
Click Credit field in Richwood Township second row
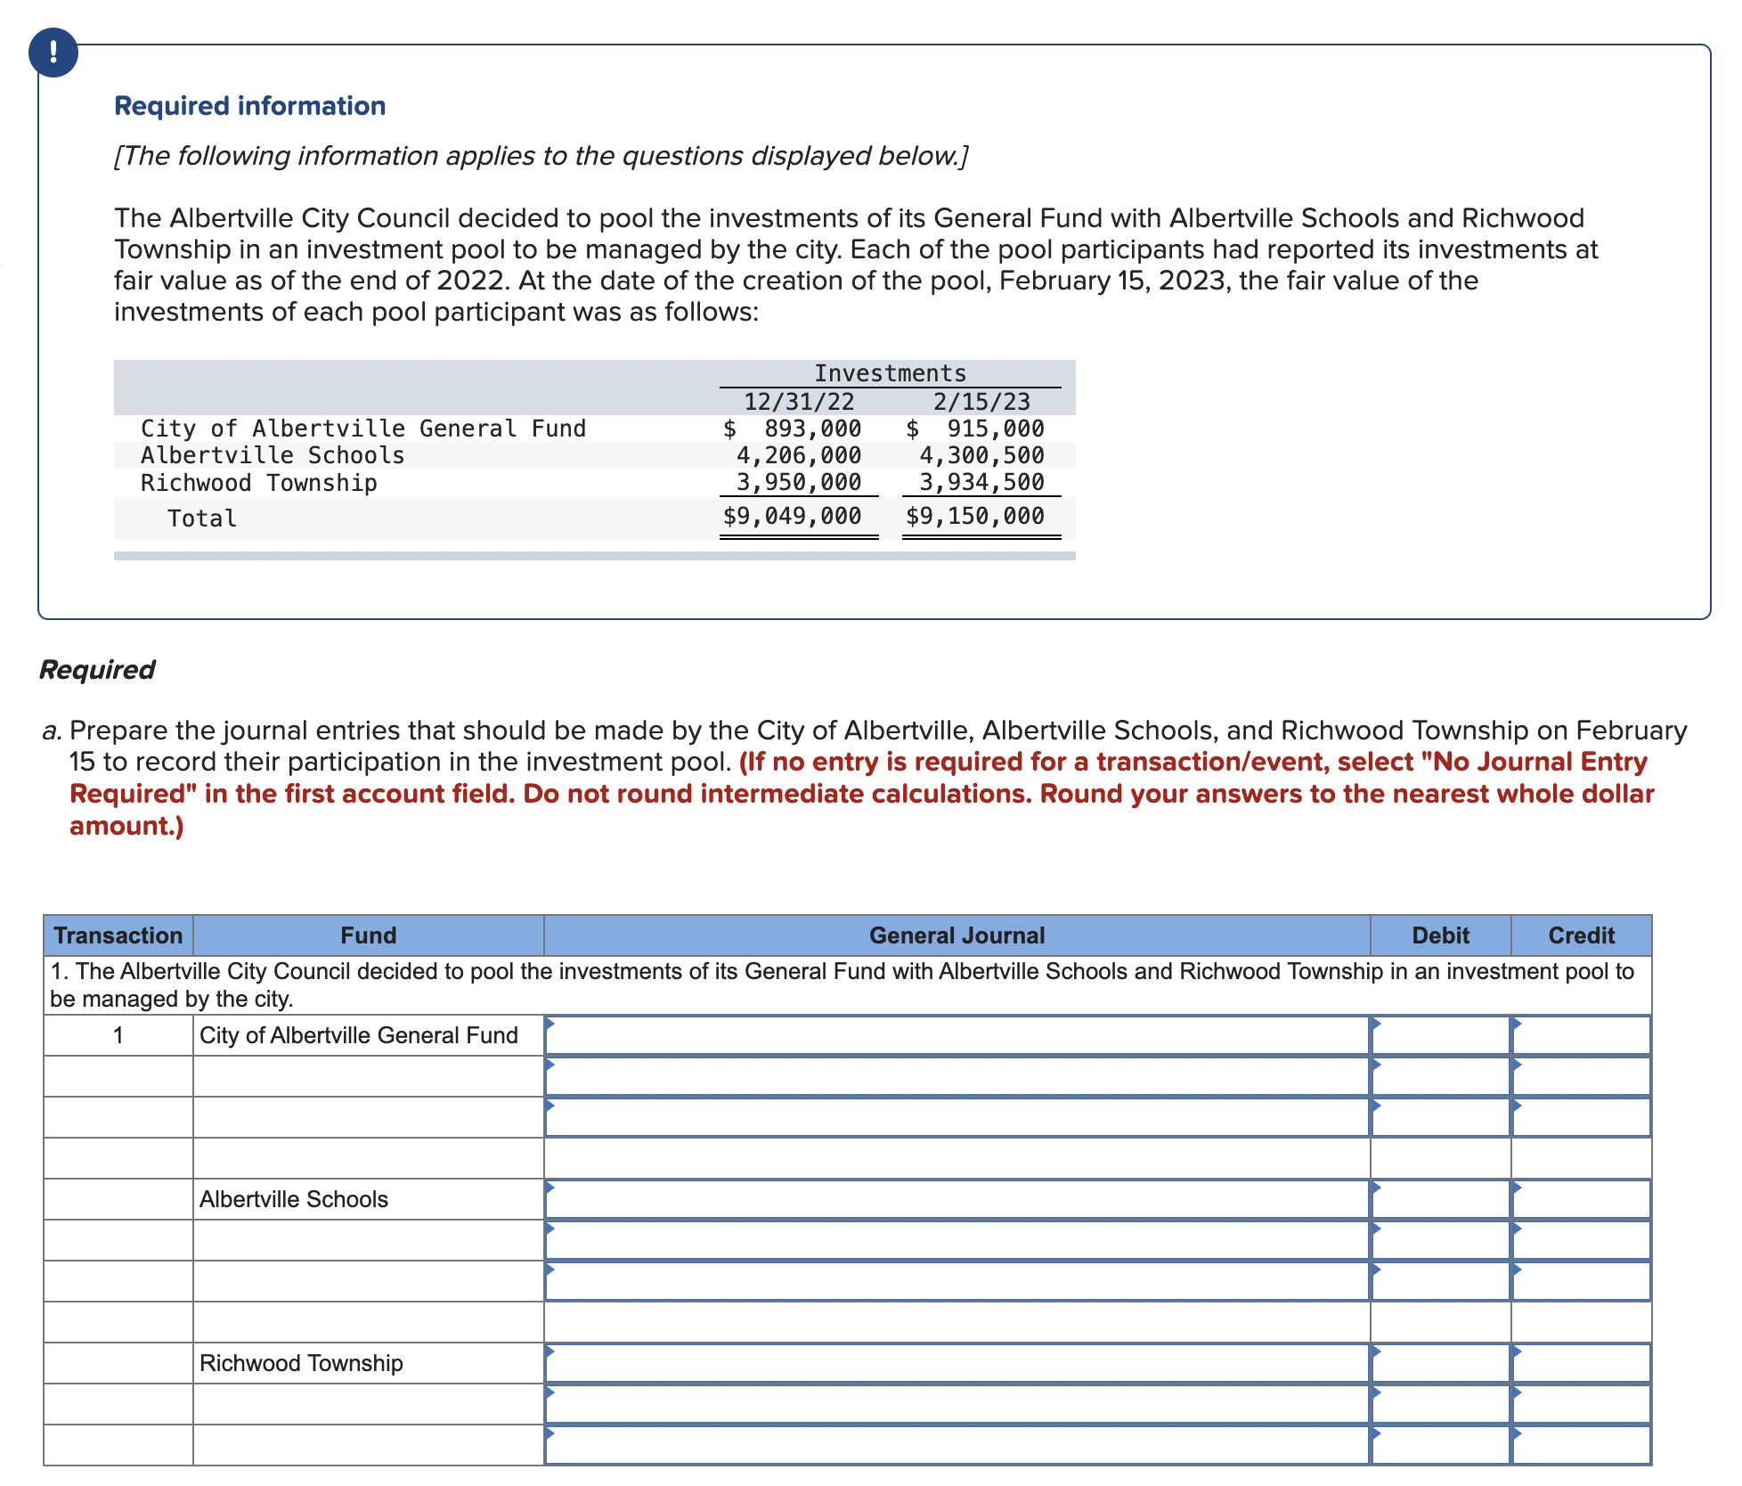point(1581,1404)
